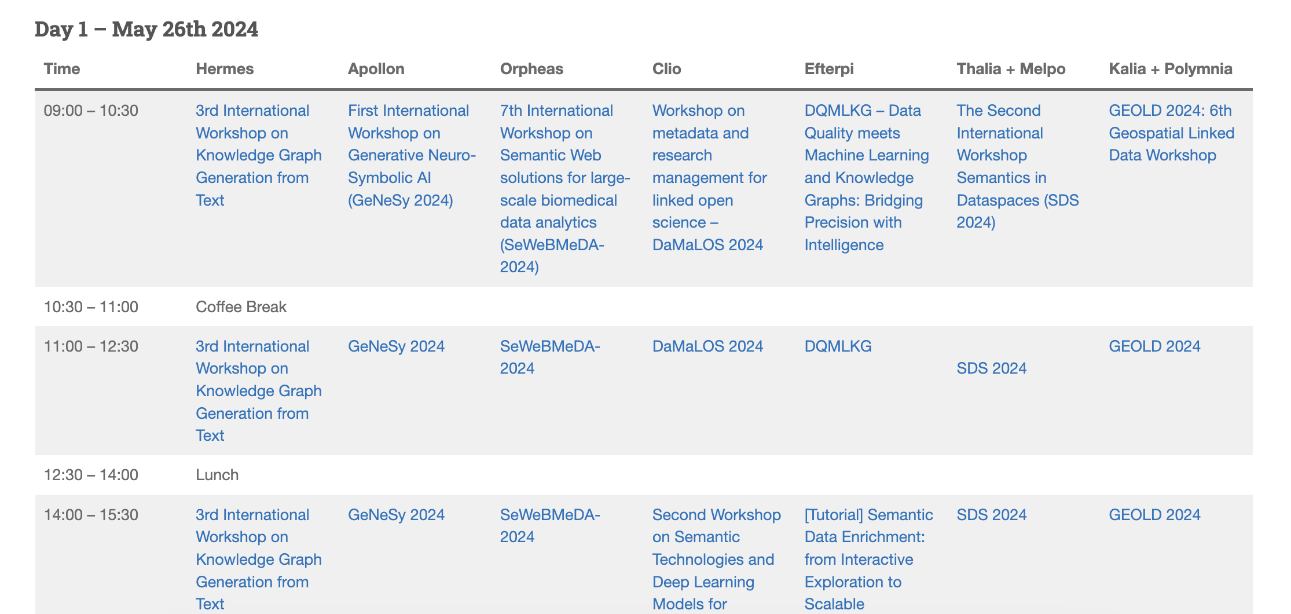This screenshot has width=1291, height=614.
Task: Open the Workshop on metadata DaMaLOS 2024 link
Action: pos(710,177)
